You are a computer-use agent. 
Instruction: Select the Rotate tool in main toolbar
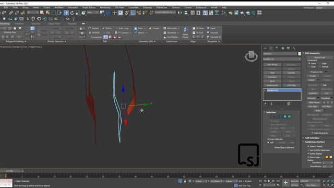coord(72,13)
